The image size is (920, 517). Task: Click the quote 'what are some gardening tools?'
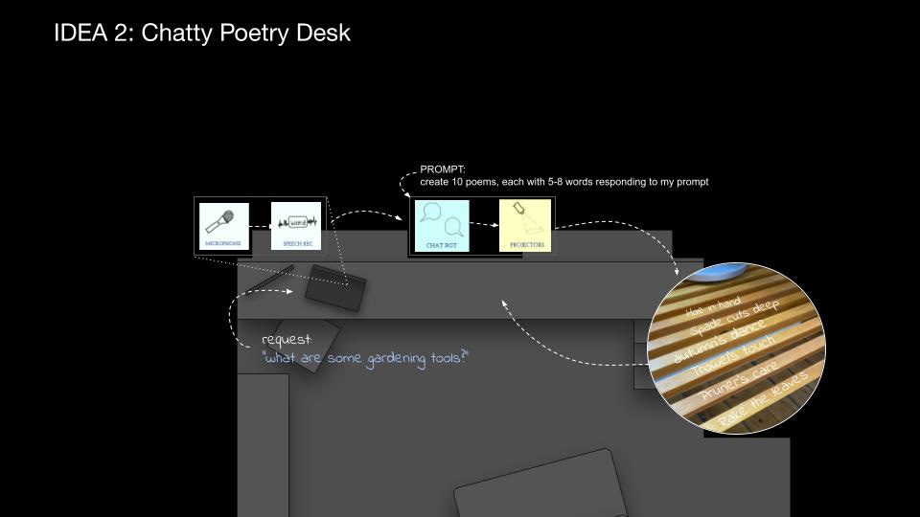click(365, 359)
